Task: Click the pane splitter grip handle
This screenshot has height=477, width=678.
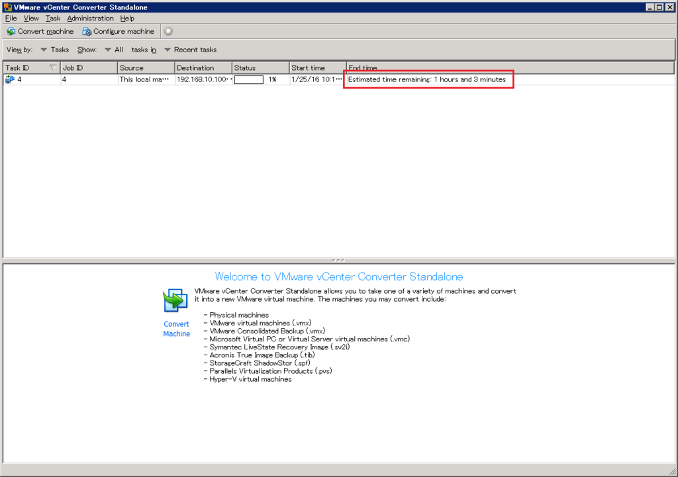Action: pyautogui.click(x=338, y=260)
